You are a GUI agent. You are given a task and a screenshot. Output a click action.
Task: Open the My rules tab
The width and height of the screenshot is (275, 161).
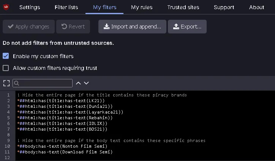click(x=142, y=7)
